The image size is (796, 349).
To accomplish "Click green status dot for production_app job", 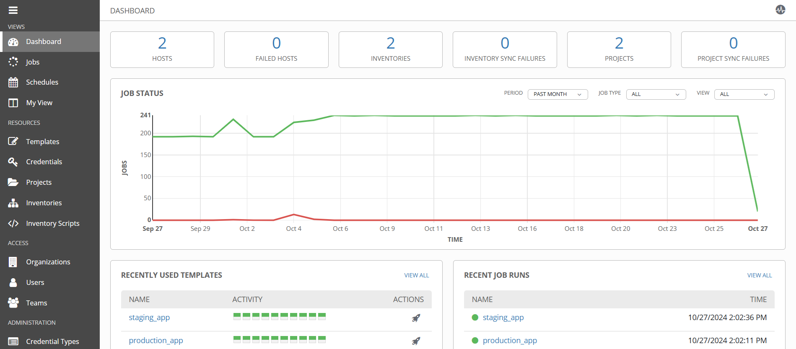I will click(x=475, y=341).
